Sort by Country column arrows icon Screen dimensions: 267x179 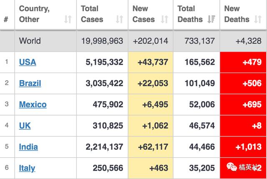[68, 19]
